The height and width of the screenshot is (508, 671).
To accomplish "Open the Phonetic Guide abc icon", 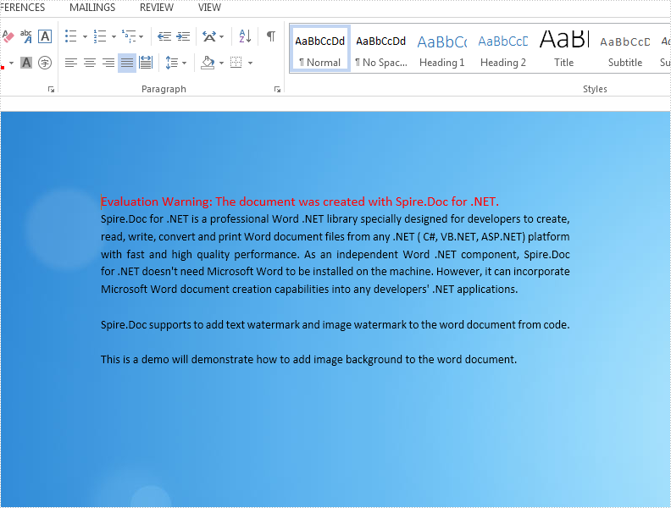I will (x=26, y=36).
